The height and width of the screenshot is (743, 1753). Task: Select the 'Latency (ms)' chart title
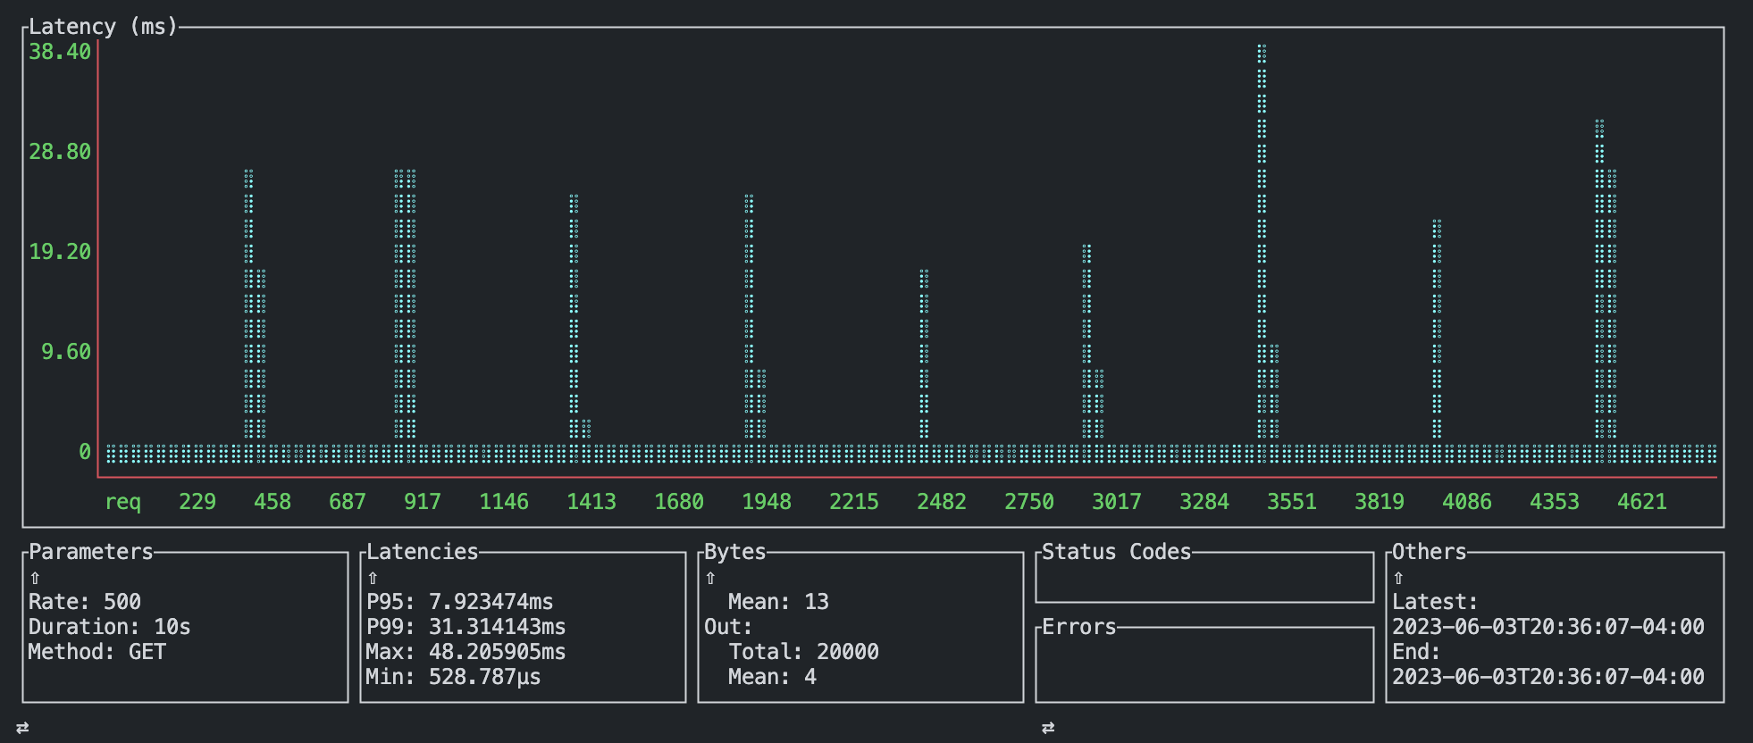(x=104, y=27)
